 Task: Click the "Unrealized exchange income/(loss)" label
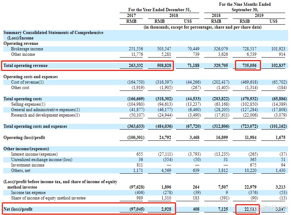point(42,160)
